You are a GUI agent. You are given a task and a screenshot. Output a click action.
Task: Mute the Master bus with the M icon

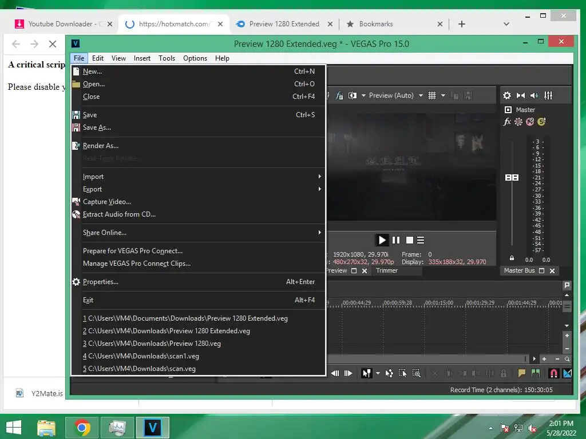point(530,122)
